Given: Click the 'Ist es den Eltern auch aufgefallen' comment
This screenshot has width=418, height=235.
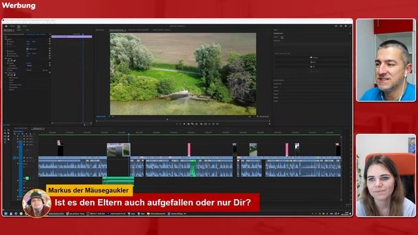Looking at the screenshot, I should coord(153,202).
